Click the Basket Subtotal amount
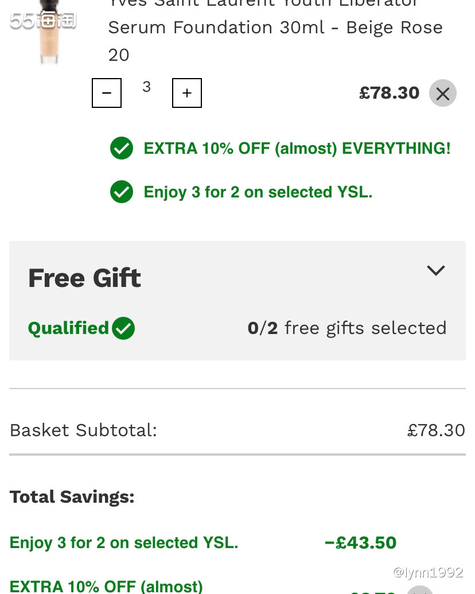This screenshot has height=594, width=475. 436,430
